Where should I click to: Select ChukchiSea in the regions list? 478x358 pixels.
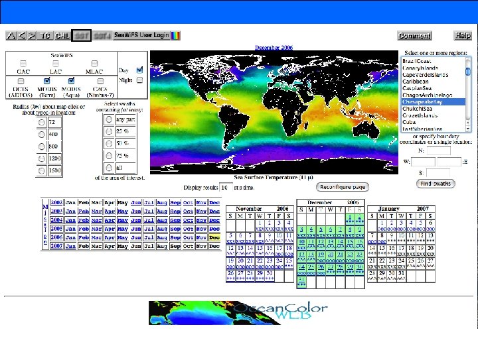click(433, 109)
